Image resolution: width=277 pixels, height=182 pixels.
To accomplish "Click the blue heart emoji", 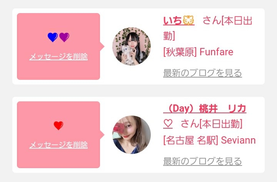I will (53, 37).
